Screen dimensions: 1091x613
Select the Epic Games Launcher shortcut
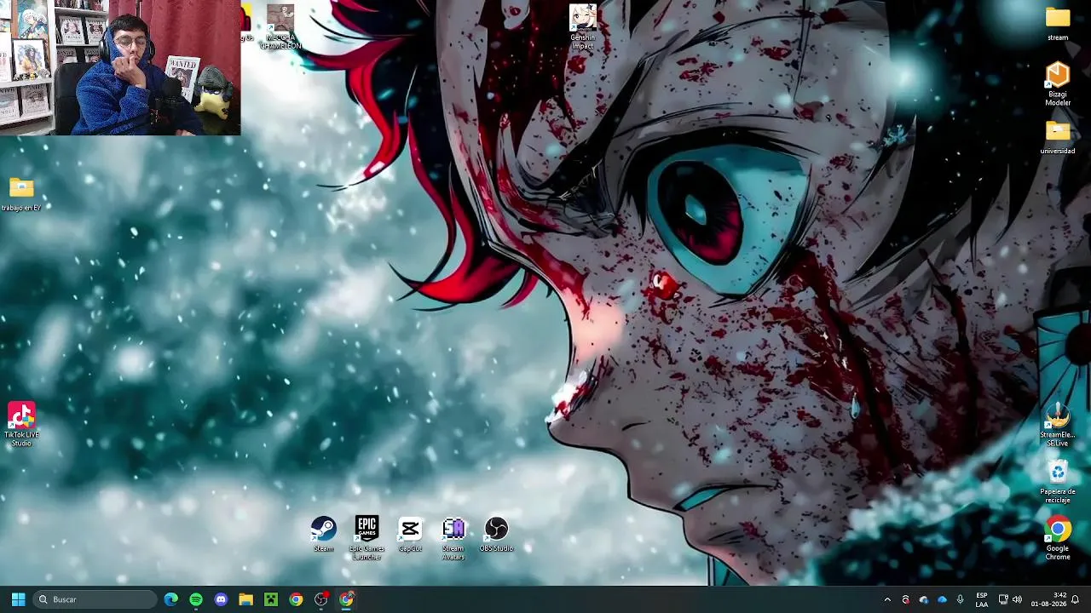pyautogui.click(x=367, y=538)
